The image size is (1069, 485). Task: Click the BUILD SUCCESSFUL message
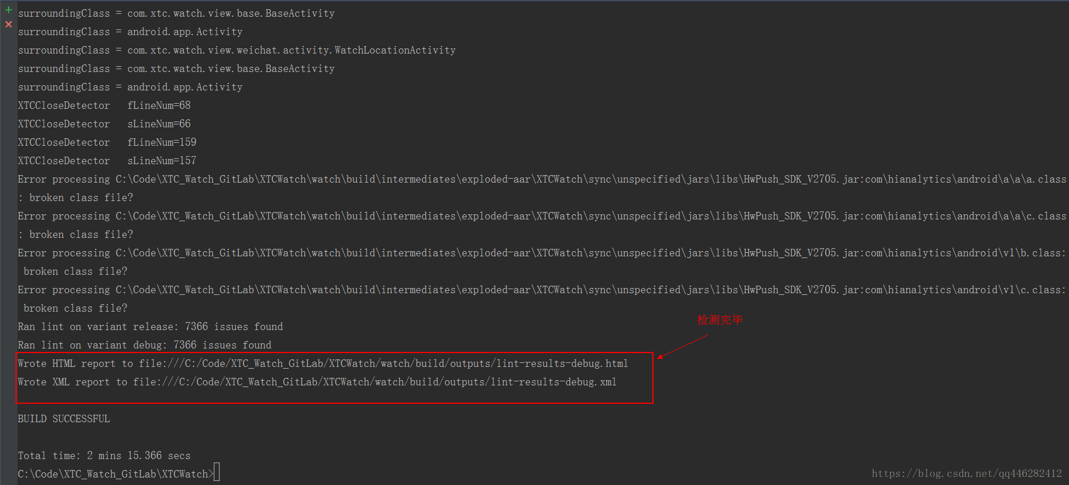point(63,419)
